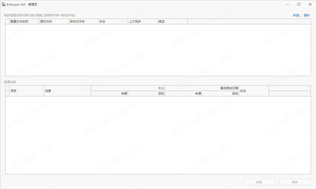The image size is (316, 189).
Task: Click the 删除 delete link
Action: point(307,15)
